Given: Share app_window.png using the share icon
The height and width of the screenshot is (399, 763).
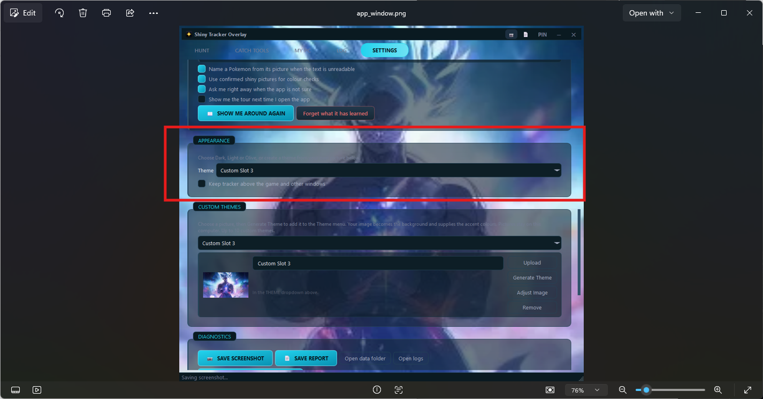Looking at the screenshot, I should (130, 13).
